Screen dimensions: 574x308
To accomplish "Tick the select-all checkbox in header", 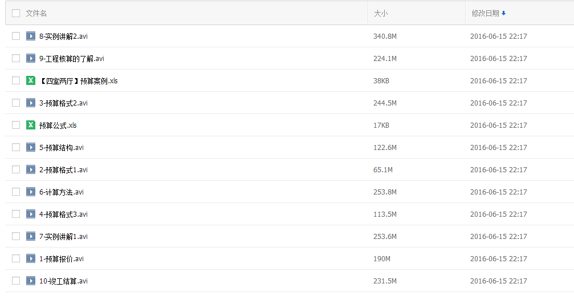I will [16, 13].
